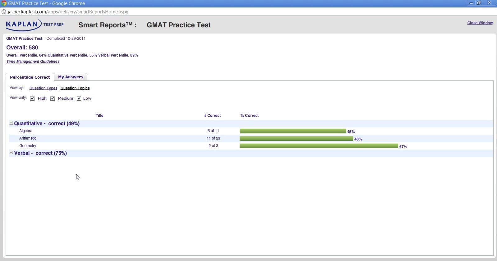Click the Kaplan Test Prep logo

pos(35,25)
